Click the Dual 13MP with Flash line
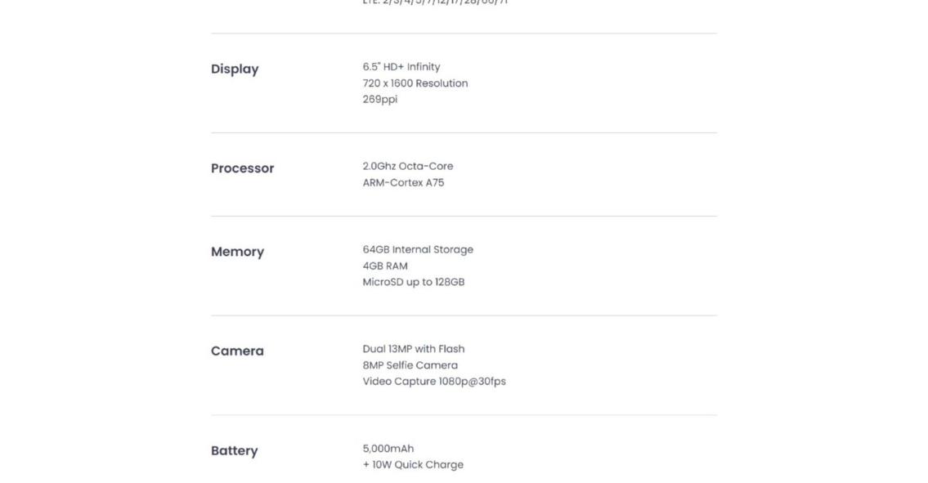 (x=414, y=349)
